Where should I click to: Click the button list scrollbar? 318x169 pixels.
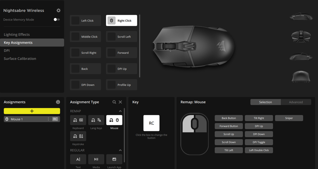coord(139,46)
